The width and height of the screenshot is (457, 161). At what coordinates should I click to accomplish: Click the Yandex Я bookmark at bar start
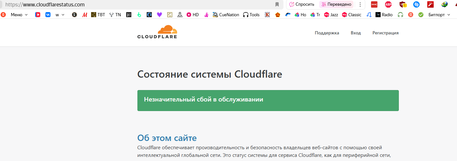3,15
